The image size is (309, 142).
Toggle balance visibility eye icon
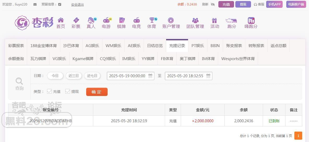tap(213, 4)
